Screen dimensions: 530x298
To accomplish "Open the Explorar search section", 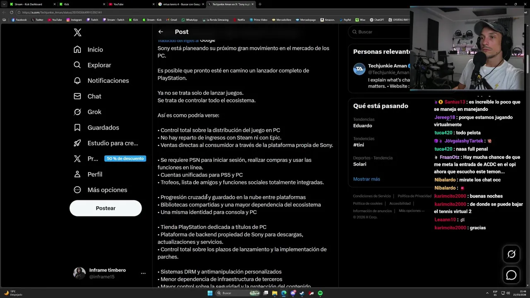I will tap(92, 65).
